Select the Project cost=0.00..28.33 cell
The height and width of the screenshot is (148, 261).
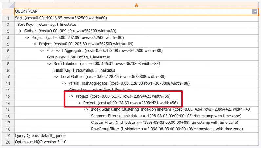(x=136, y=103)
